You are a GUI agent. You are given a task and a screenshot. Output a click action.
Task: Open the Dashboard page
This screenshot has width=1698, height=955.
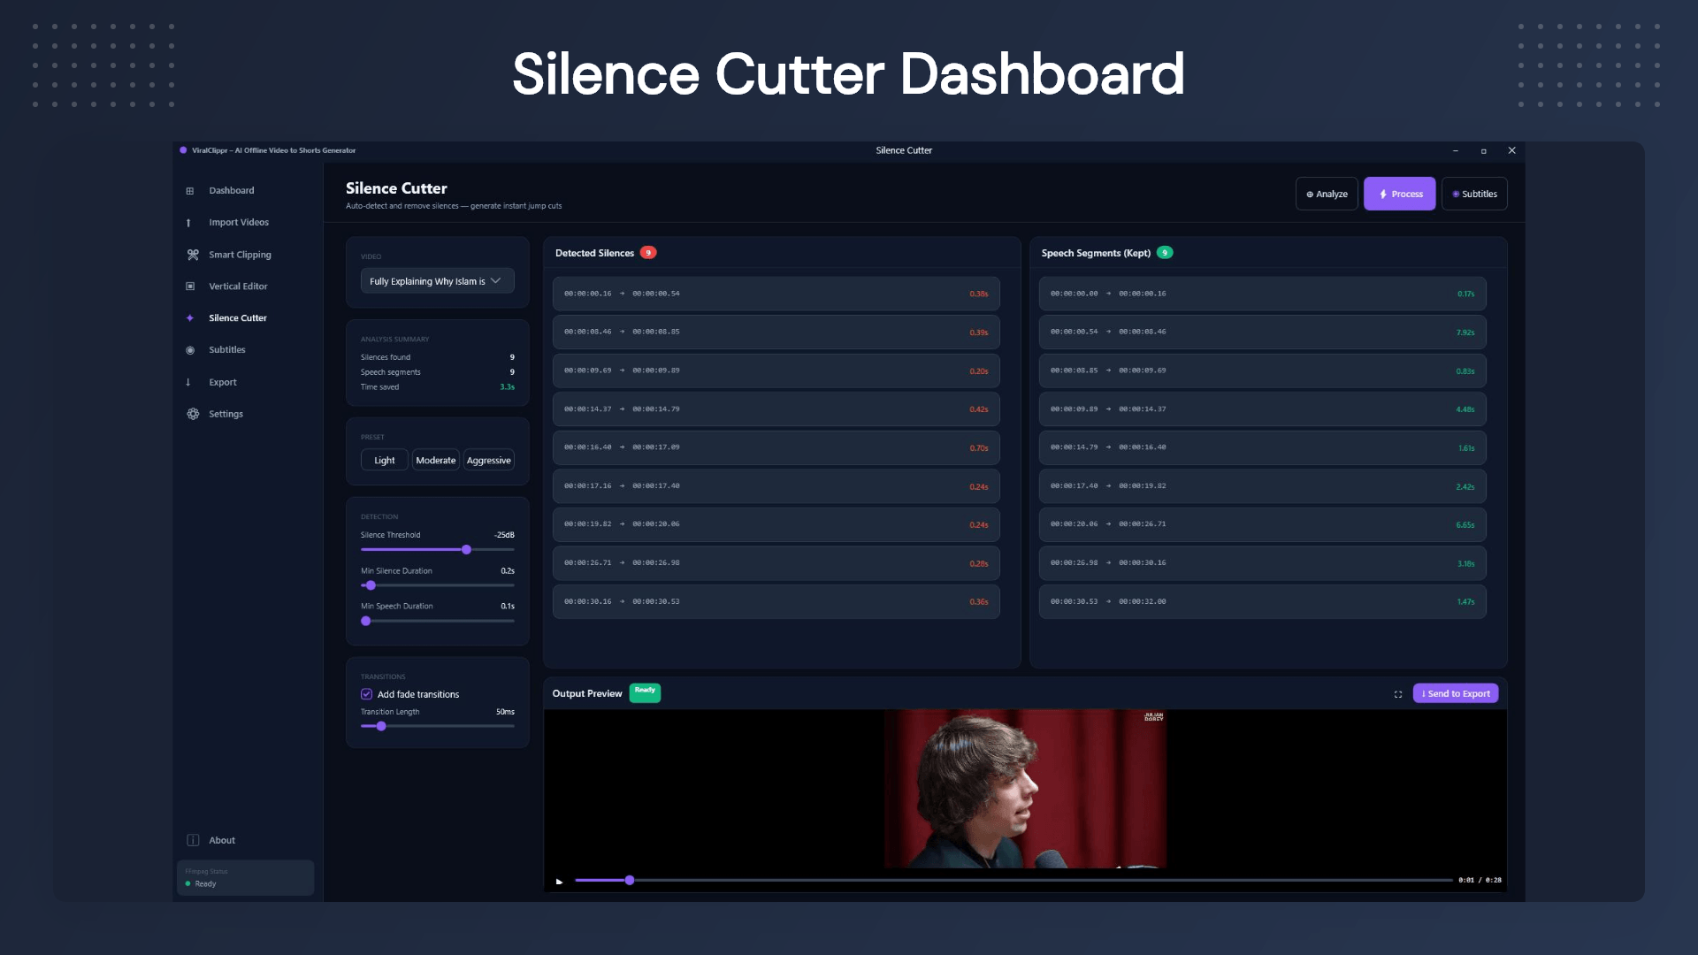[x=232, y=191]
